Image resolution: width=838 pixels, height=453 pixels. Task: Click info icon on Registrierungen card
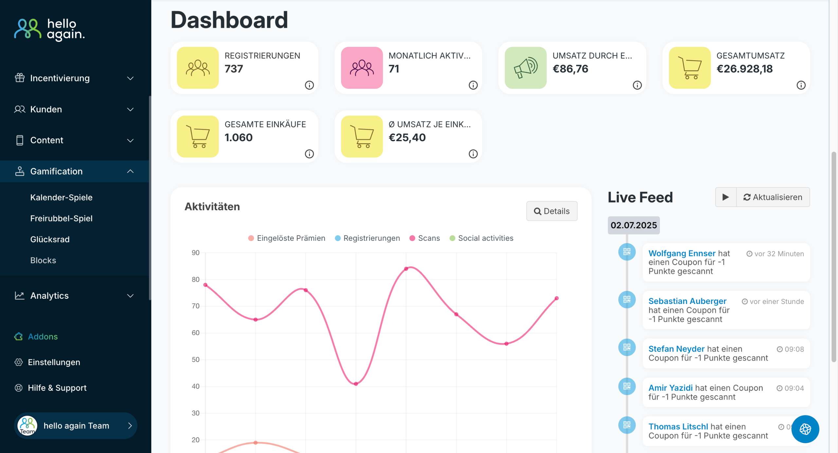coord(309,85)
